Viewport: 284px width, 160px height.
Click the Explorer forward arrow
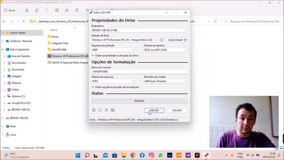[11, 21]
